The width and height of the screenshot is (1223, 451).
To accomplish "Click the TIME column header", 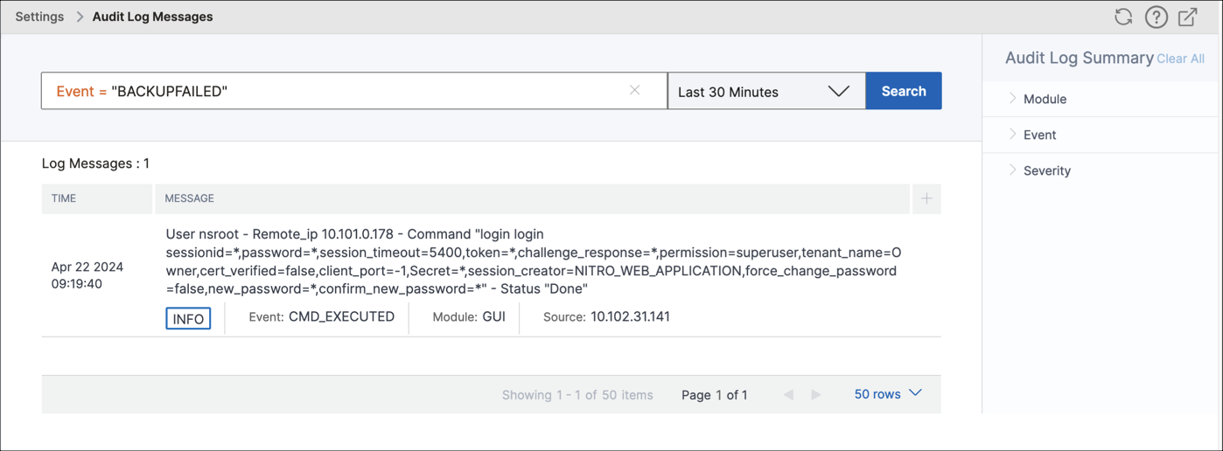I will coord(97,198).
